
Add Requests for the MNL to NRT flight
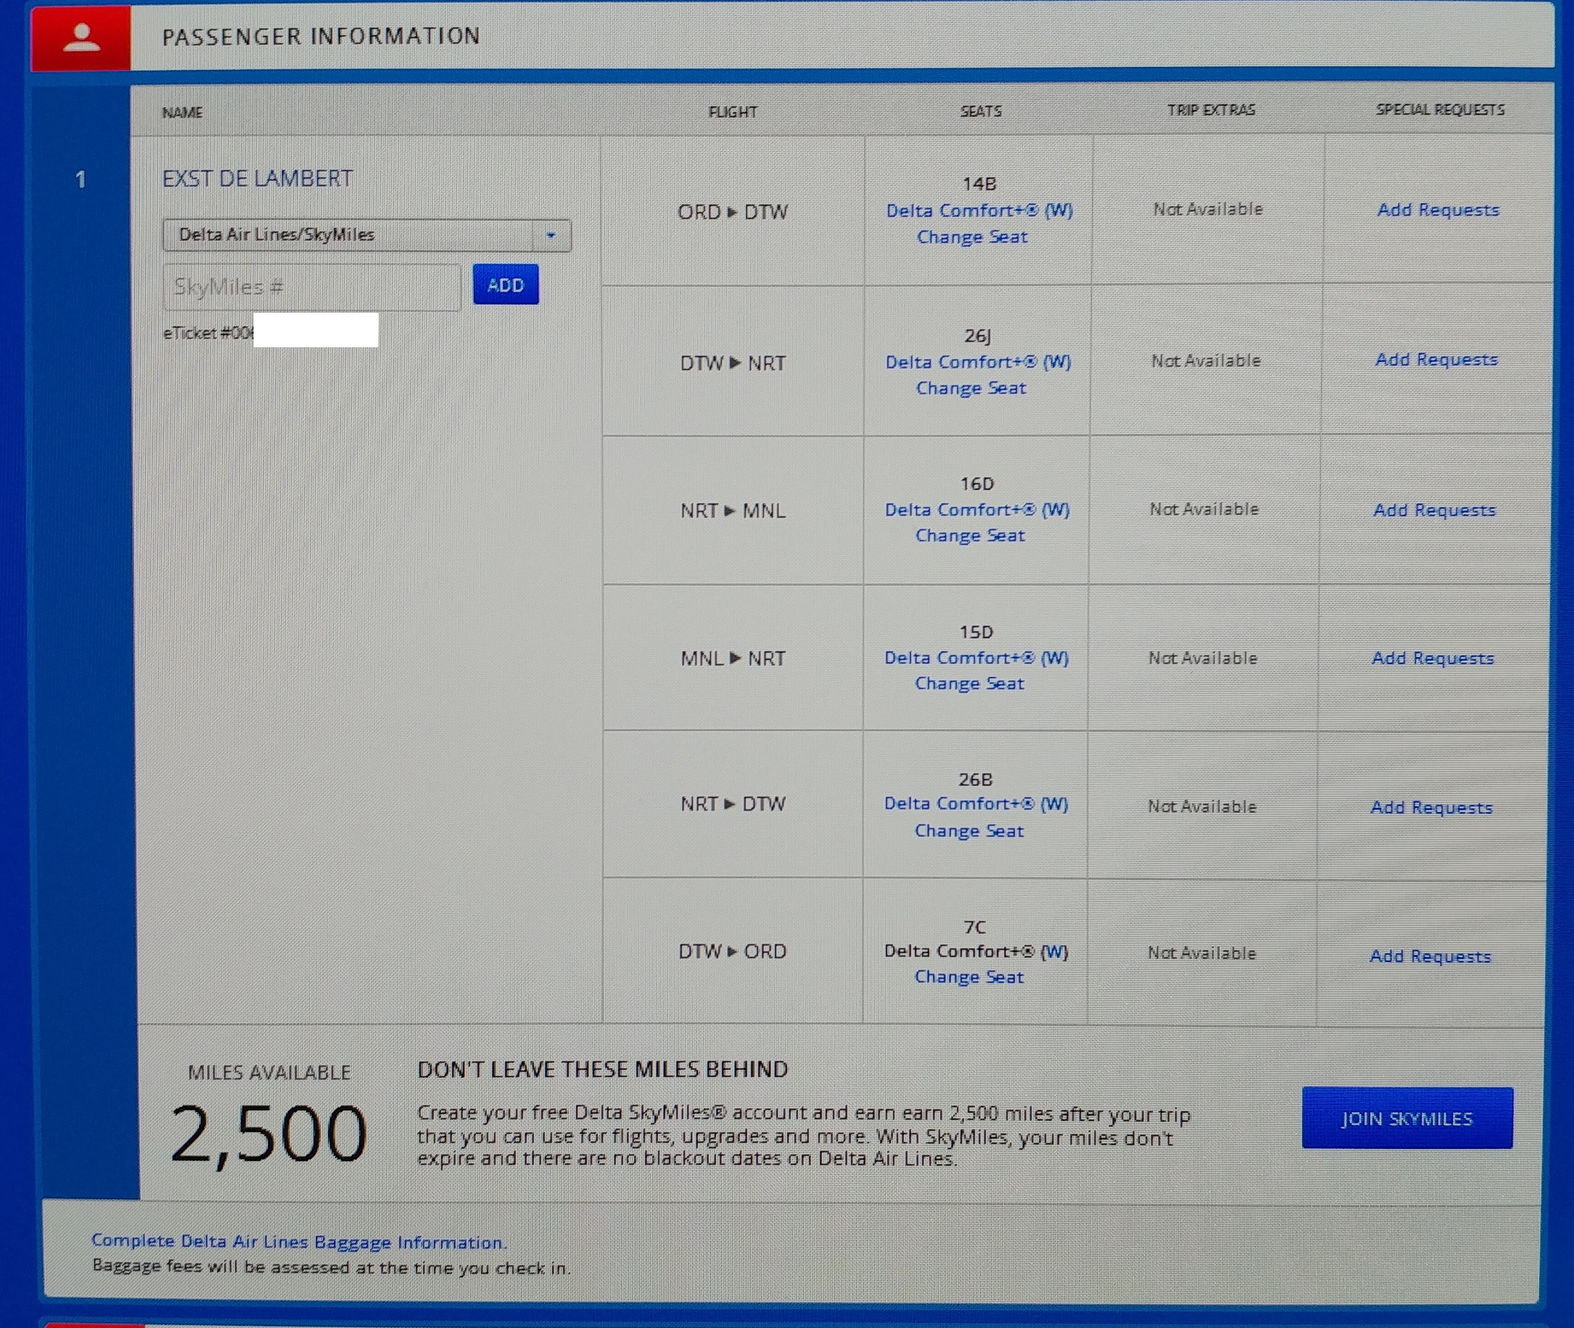(1432, 659)
